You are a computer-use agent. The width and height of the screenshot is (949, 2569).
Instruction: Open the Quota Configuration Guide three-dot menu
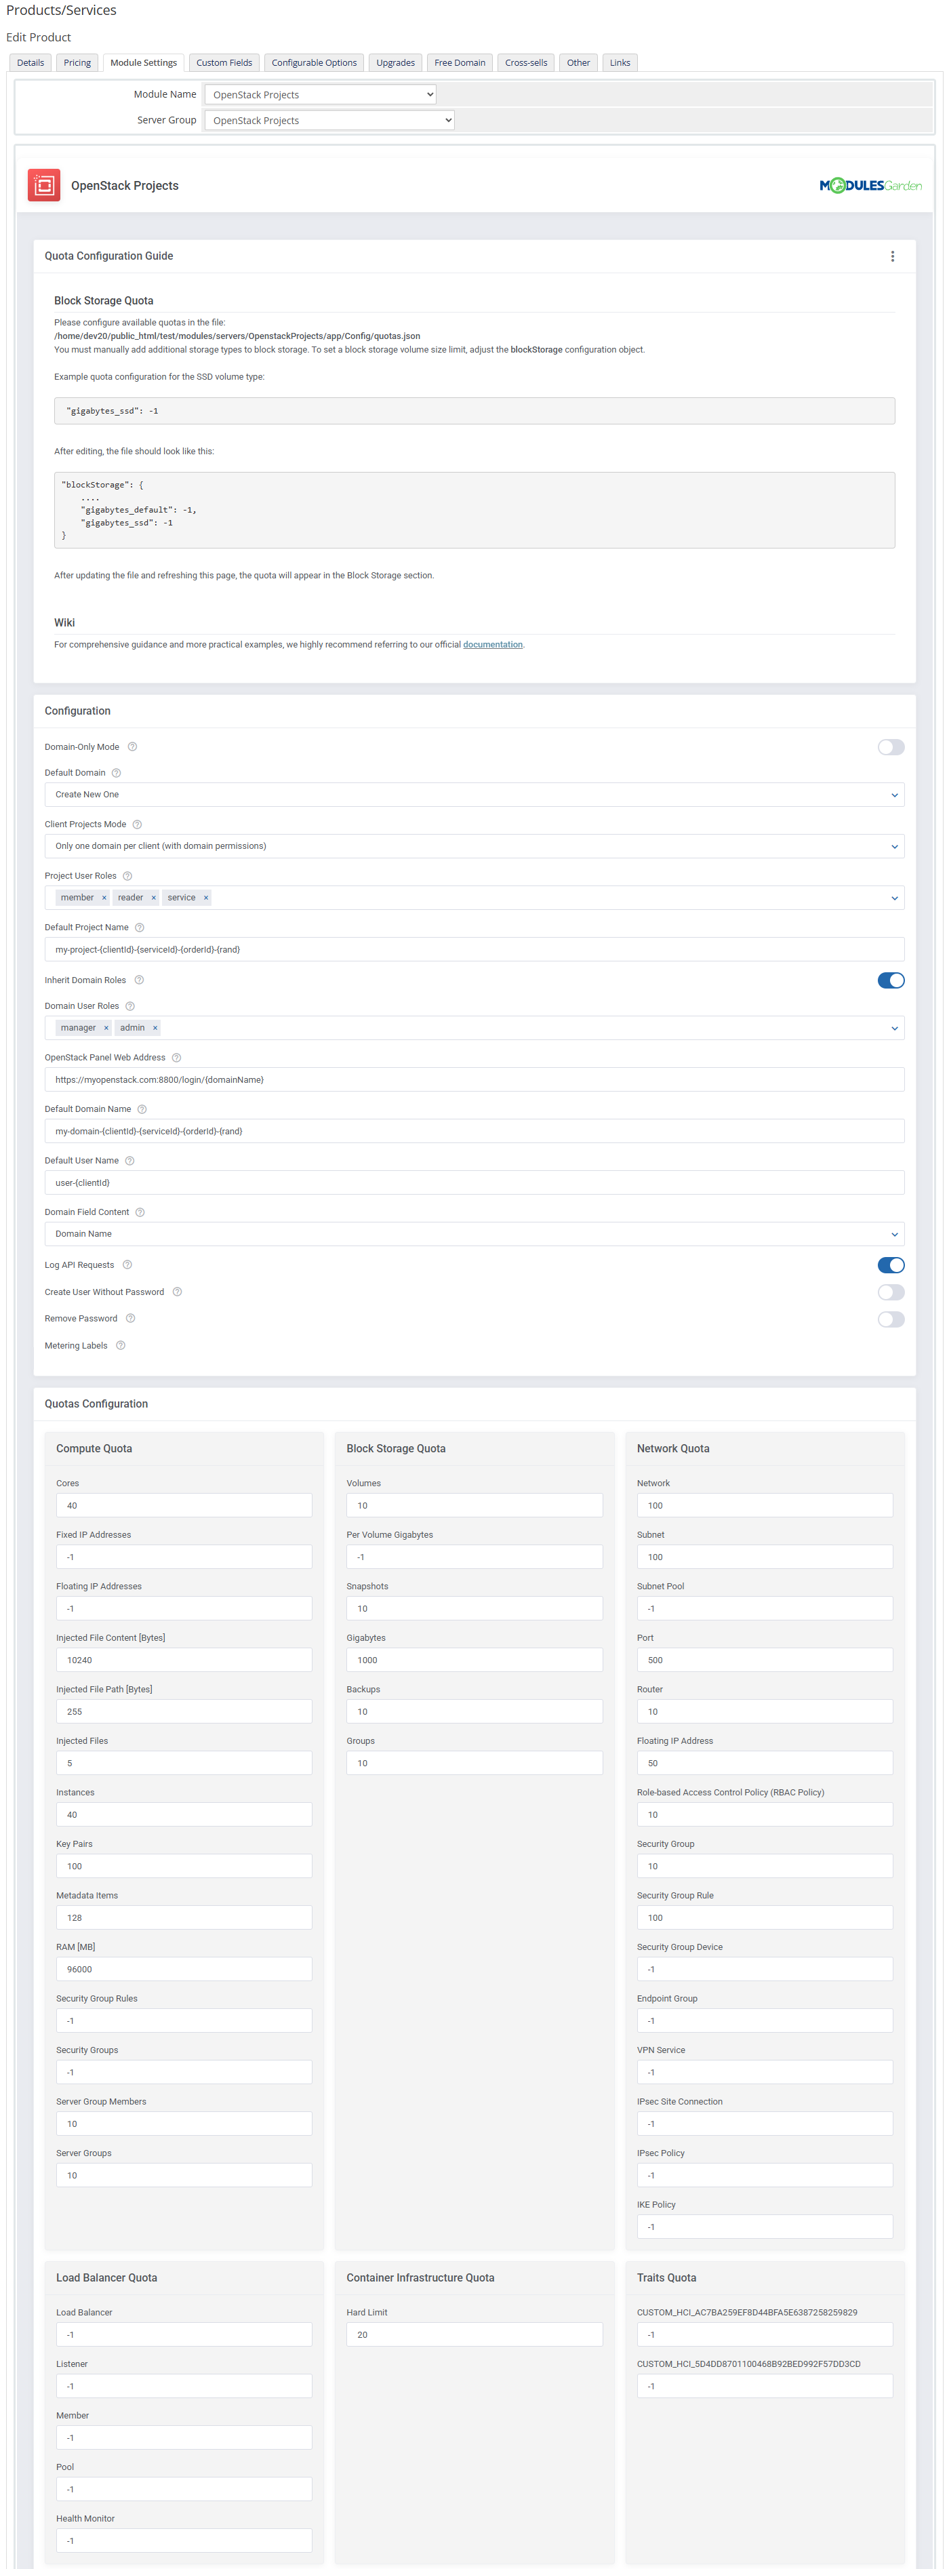point(892,256)
